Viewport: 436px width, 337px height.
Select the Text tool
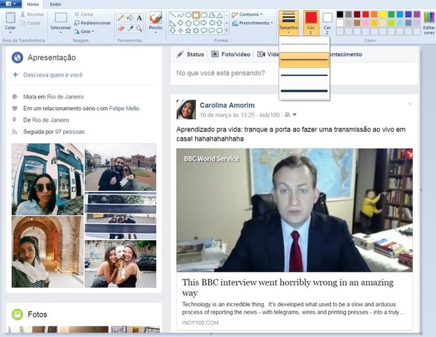139,18
